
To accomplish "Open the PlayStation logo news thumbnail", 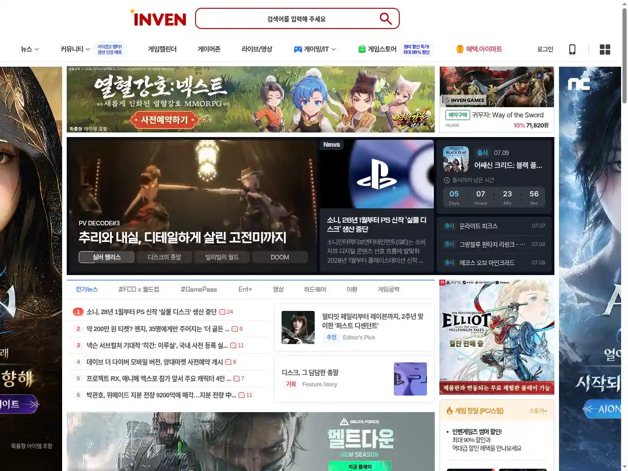I will (377, 174).
